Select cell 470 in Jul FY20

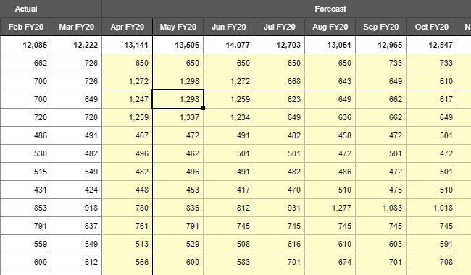(280, 190)
